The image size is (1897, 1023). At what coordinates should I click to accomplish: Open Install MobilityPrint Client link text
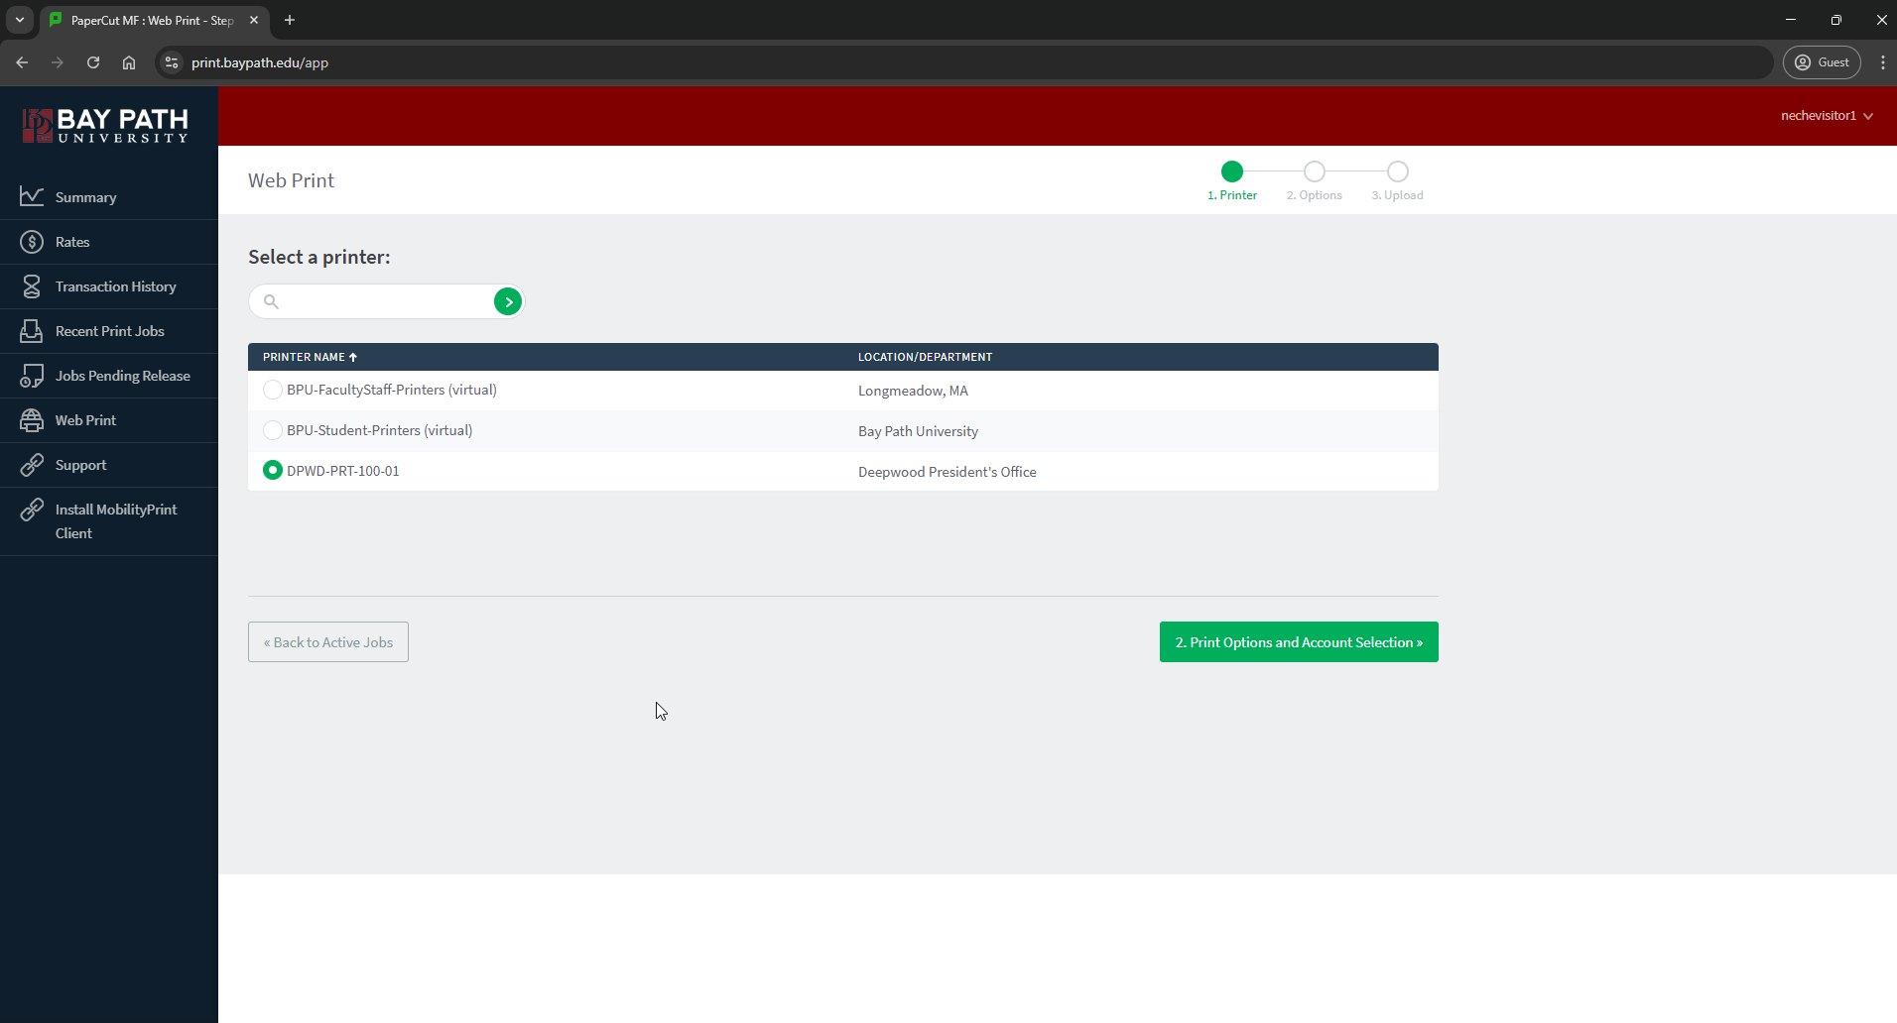coord(116,521)
